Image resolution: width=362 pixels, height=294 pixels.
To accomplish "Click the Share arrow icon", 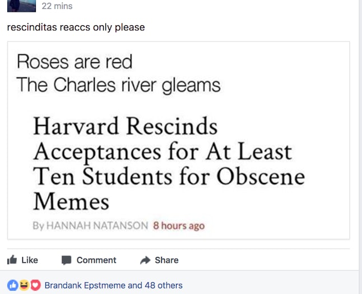I will pyautogui.click(x=145, y=260).
